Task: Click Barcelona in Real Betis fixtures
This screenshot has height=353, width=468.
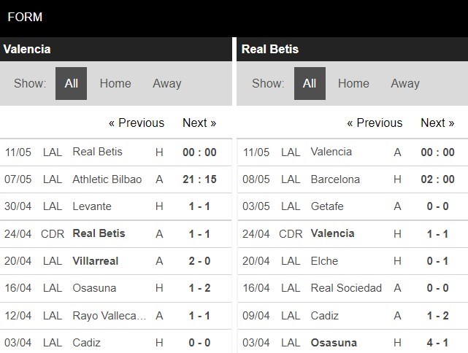Action: coord(335,179)
